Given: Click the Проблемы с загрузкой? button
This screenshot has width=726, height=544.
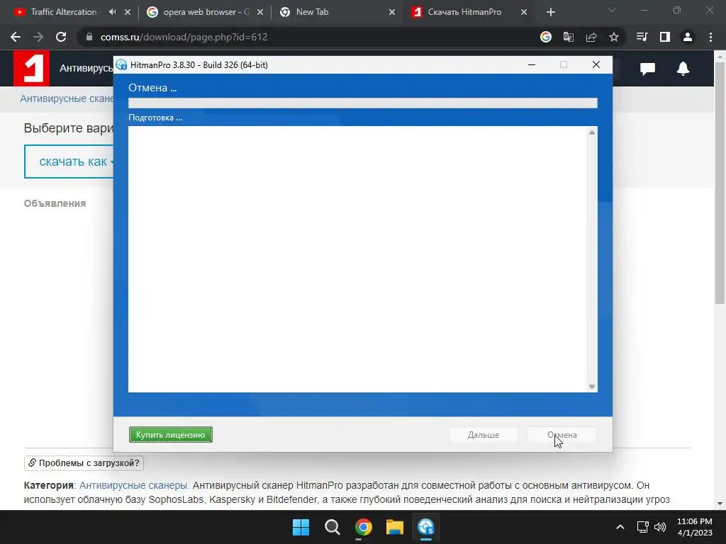Looking at the screenshot, I should coord(84,463).
